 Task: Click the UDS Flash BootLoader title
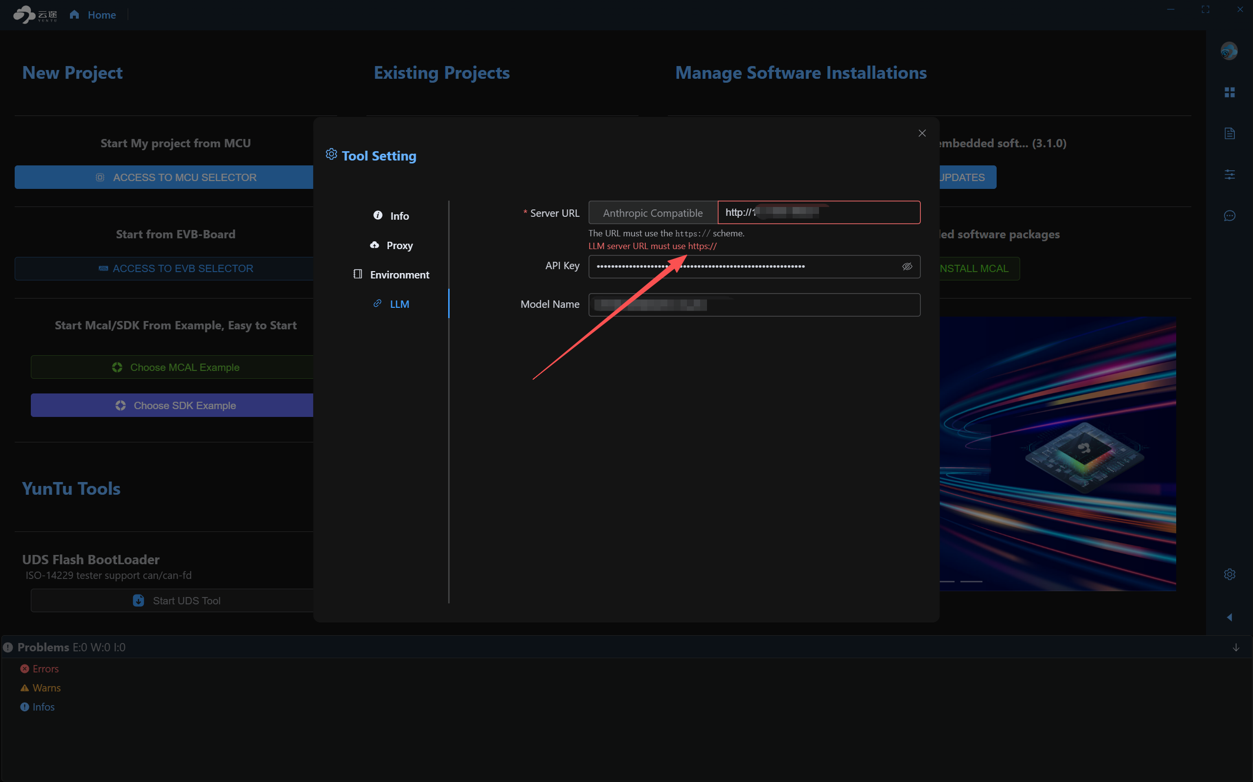pos(91,560)
